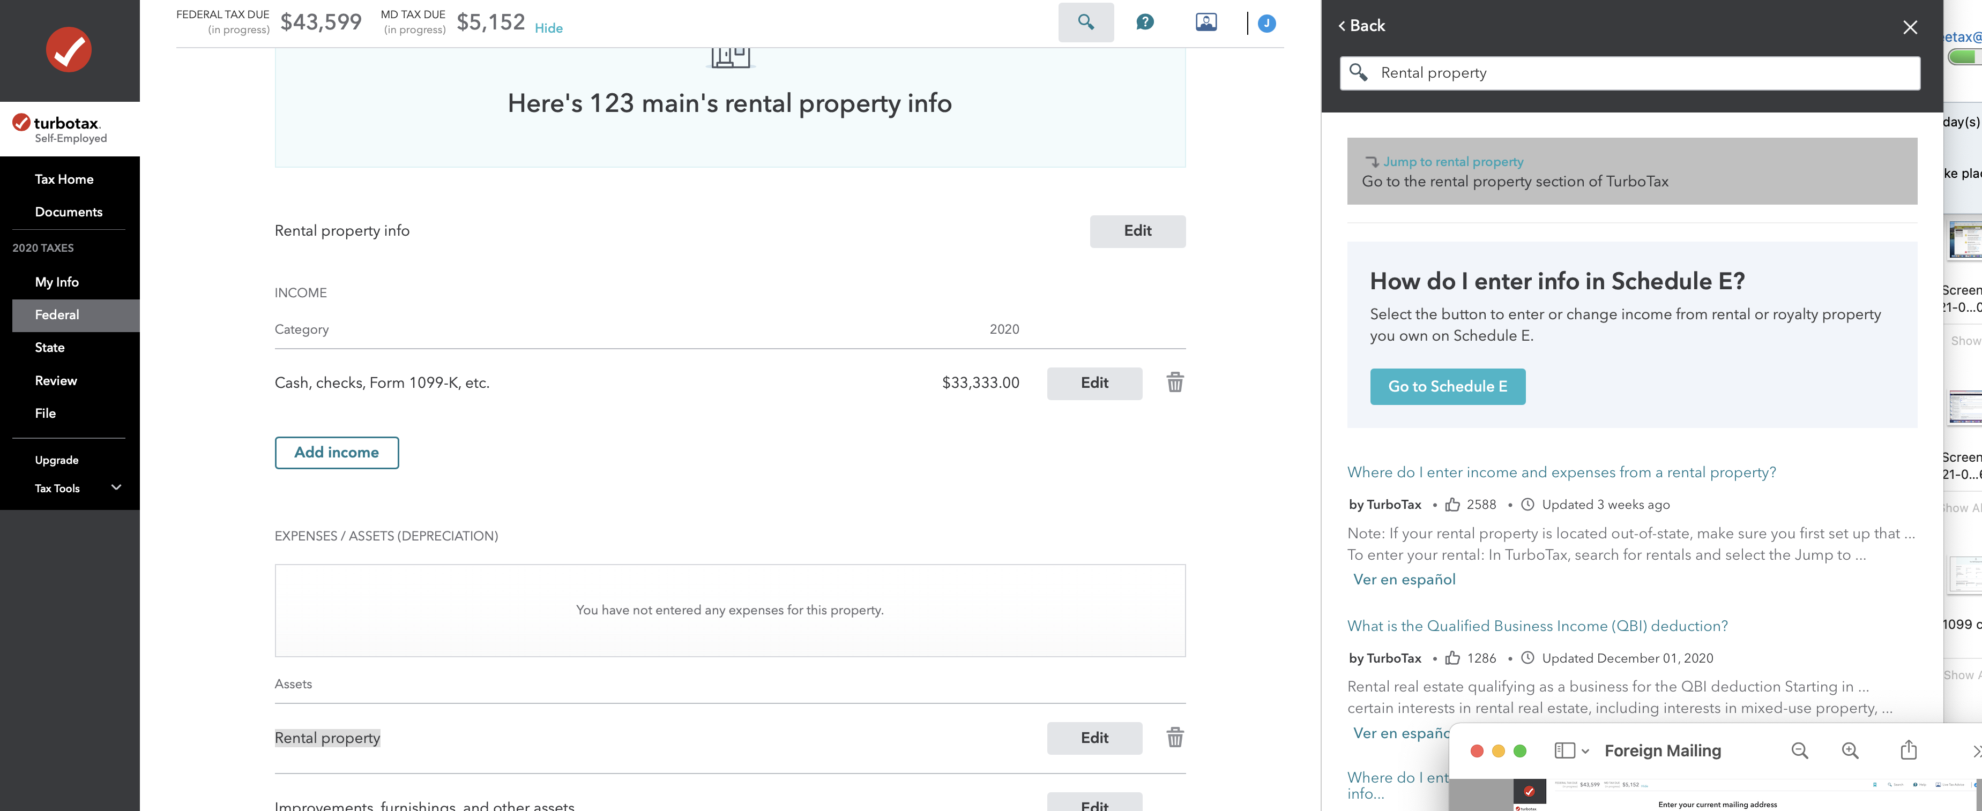Open the Qualified Business Income deduction article
This screenshot has width=1982, height=811.
click(x=1537, y=626)
